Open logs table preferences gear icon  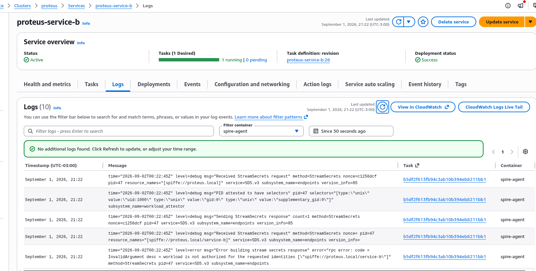point(525,152)
